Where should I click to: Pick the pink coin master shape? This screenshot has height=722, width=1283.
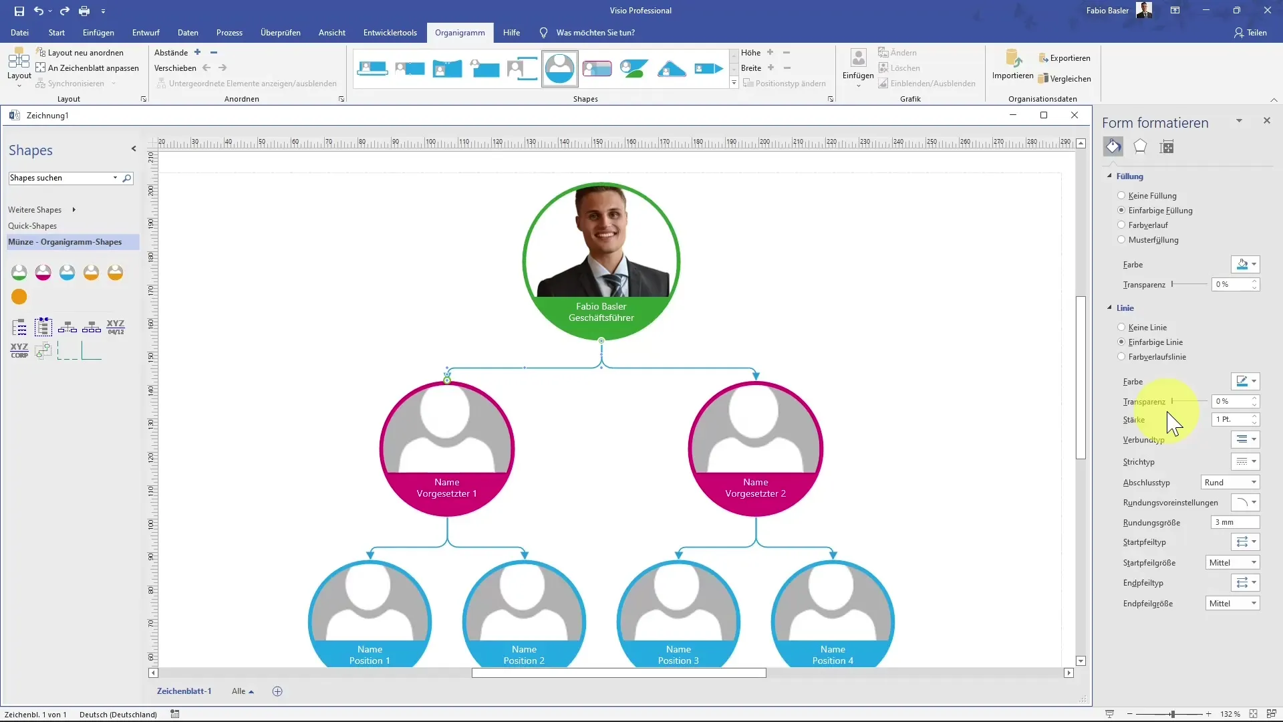point(43,273)
